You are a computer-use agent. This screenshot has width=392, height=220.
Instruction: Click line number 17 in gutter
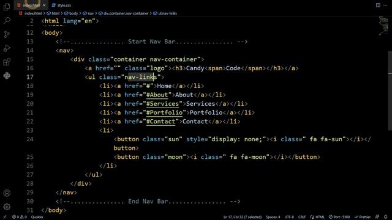click(x=30, y=77)
